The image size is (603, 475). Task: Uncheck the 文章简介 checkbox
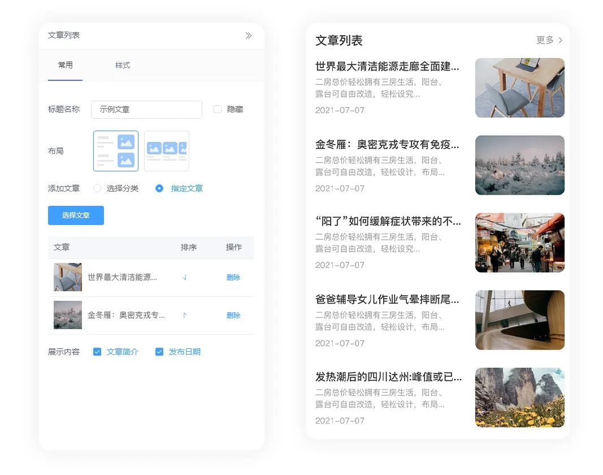(97, 352)
